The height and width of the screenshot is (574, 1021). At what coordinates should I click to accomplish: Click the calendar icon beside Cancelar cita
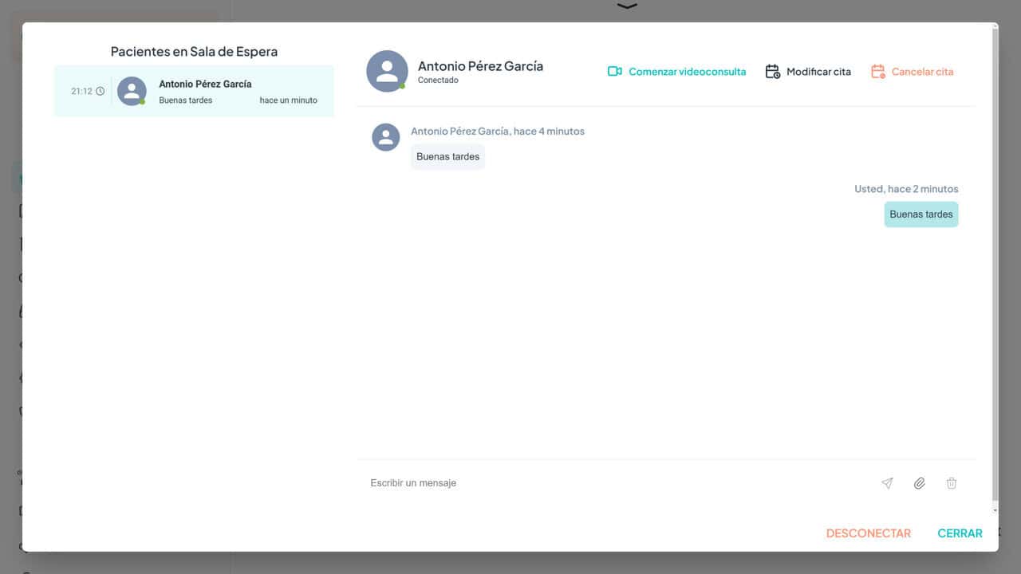pos(877,72)
